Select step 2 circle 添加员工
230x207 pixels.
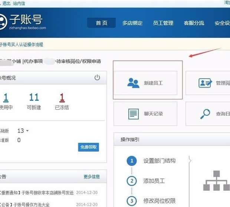[x=131, y=181]
